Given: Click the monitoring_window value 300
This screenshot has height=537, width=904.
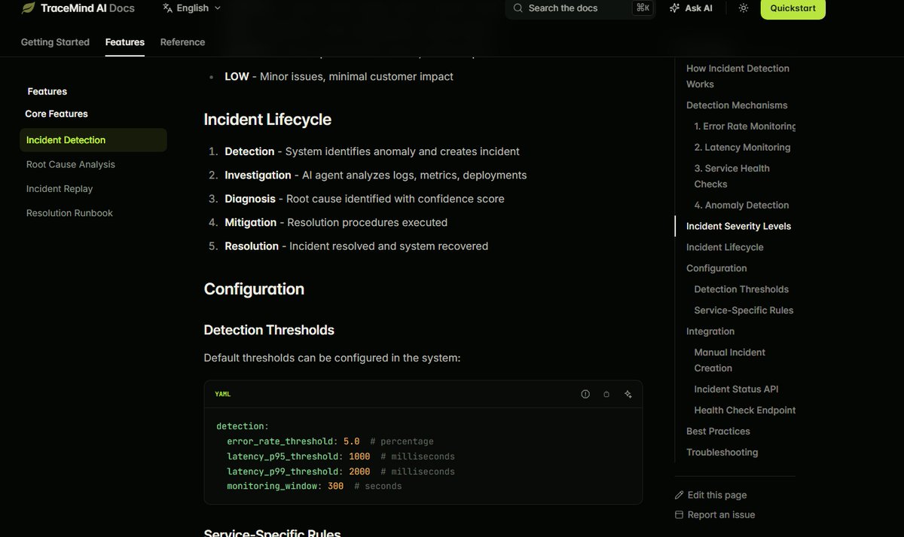Looking at the screenshot, I should 335,487.
